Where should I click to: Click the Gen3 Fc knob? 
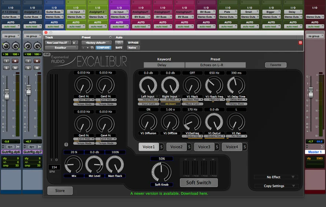tap(84, 124)
